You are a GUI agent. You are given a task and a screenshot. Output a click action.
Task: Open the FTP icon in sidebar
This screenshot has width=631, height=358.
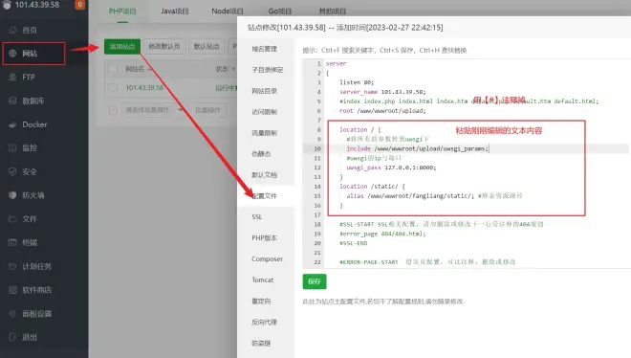pyautogui.click(x=12, y=77)
